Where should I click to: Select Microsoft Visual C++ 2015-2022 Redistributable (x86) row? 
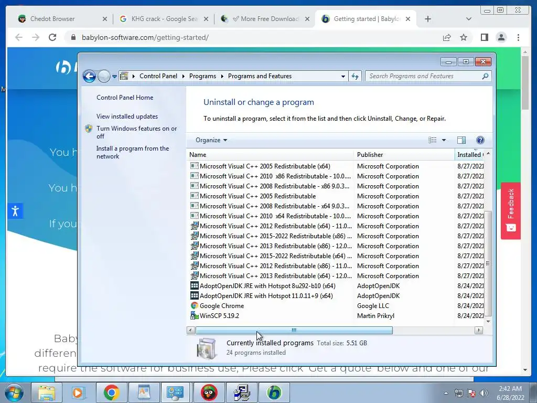tap(336, 236)
